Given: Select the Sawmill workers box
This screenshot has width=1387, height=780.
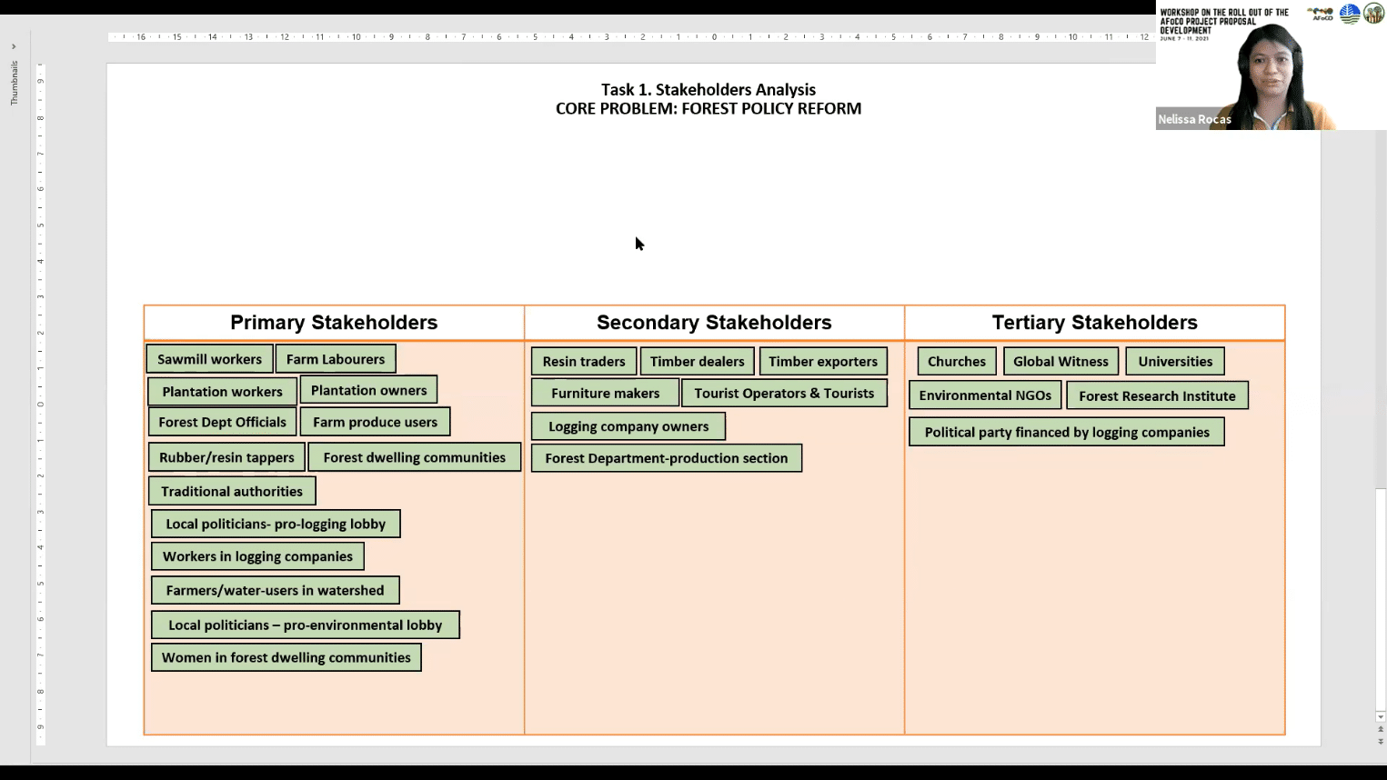Looking at the screenshot, I should [209, 359].
